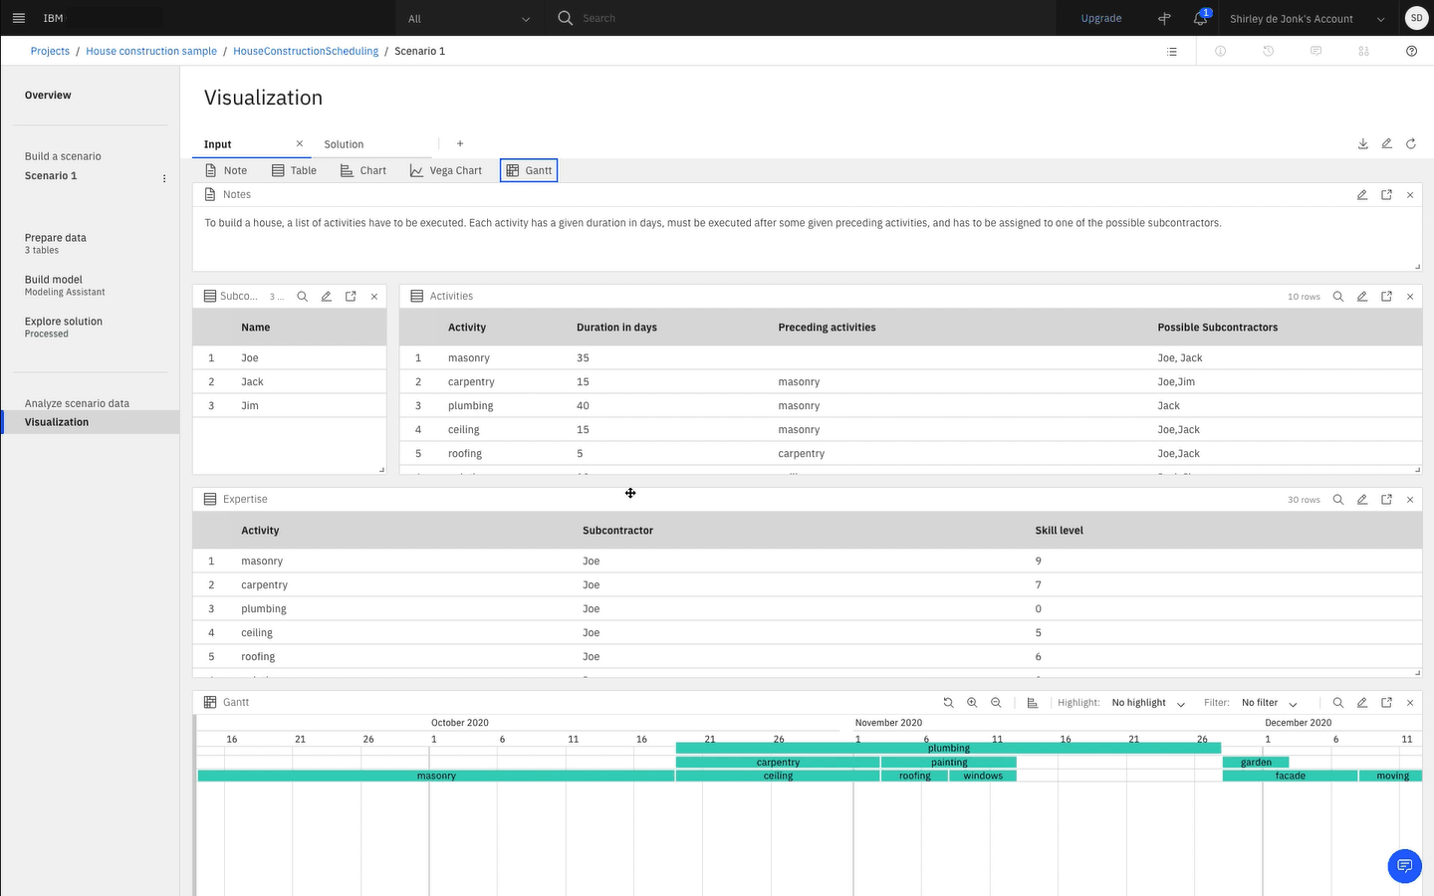
Task: Select the facade bar in Gantt
Action: (x=1290, y=776)
